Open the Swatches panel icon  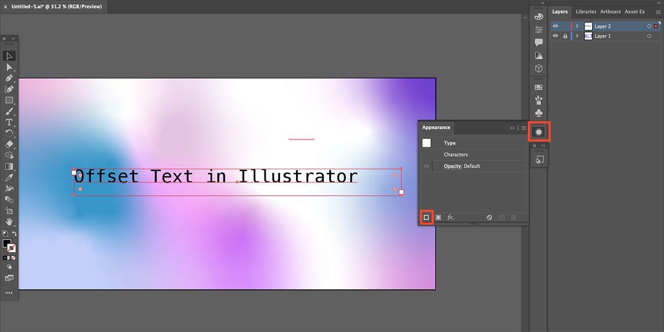click(x=538, y=87)
